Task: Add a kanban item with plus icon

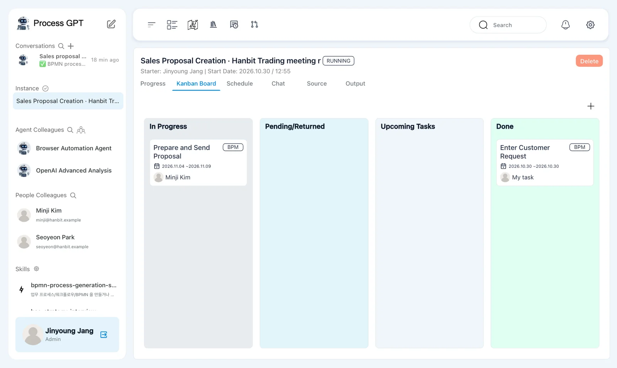Action: (x=591, y=106)
